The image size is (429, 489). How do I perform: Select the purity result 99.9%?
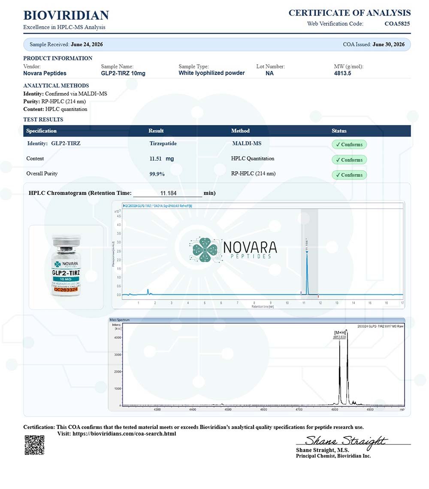click(x=157, y=174)
